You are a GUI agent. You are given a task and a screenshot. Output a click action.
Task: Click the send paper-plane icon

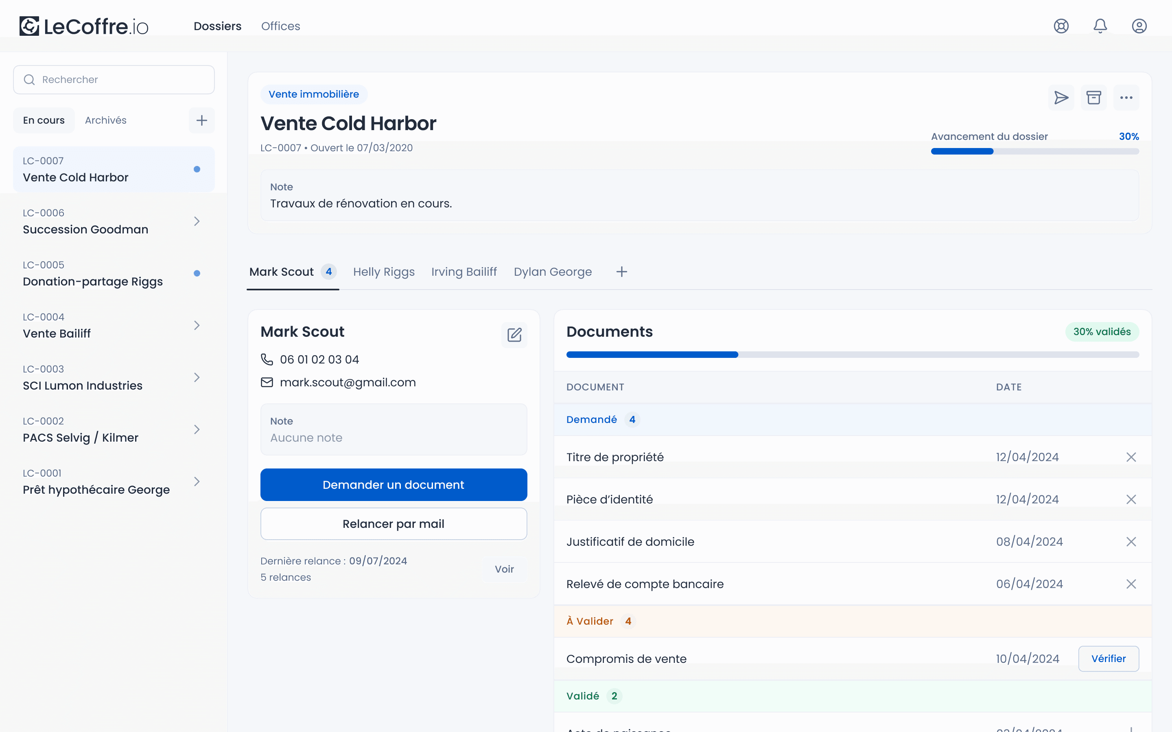[1061, 98]
